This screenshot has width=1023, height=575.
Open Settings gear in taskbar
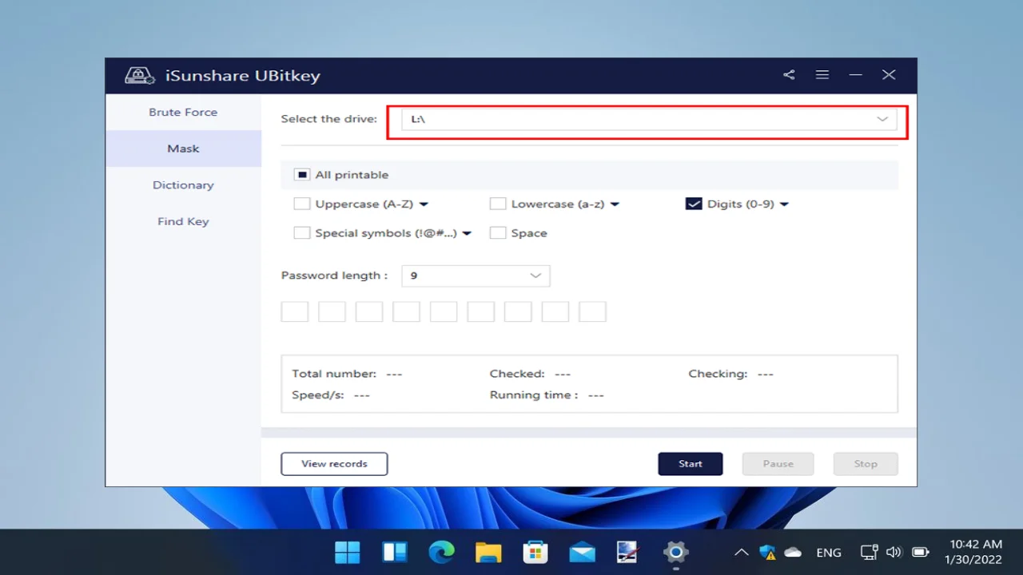pos(676,552)
